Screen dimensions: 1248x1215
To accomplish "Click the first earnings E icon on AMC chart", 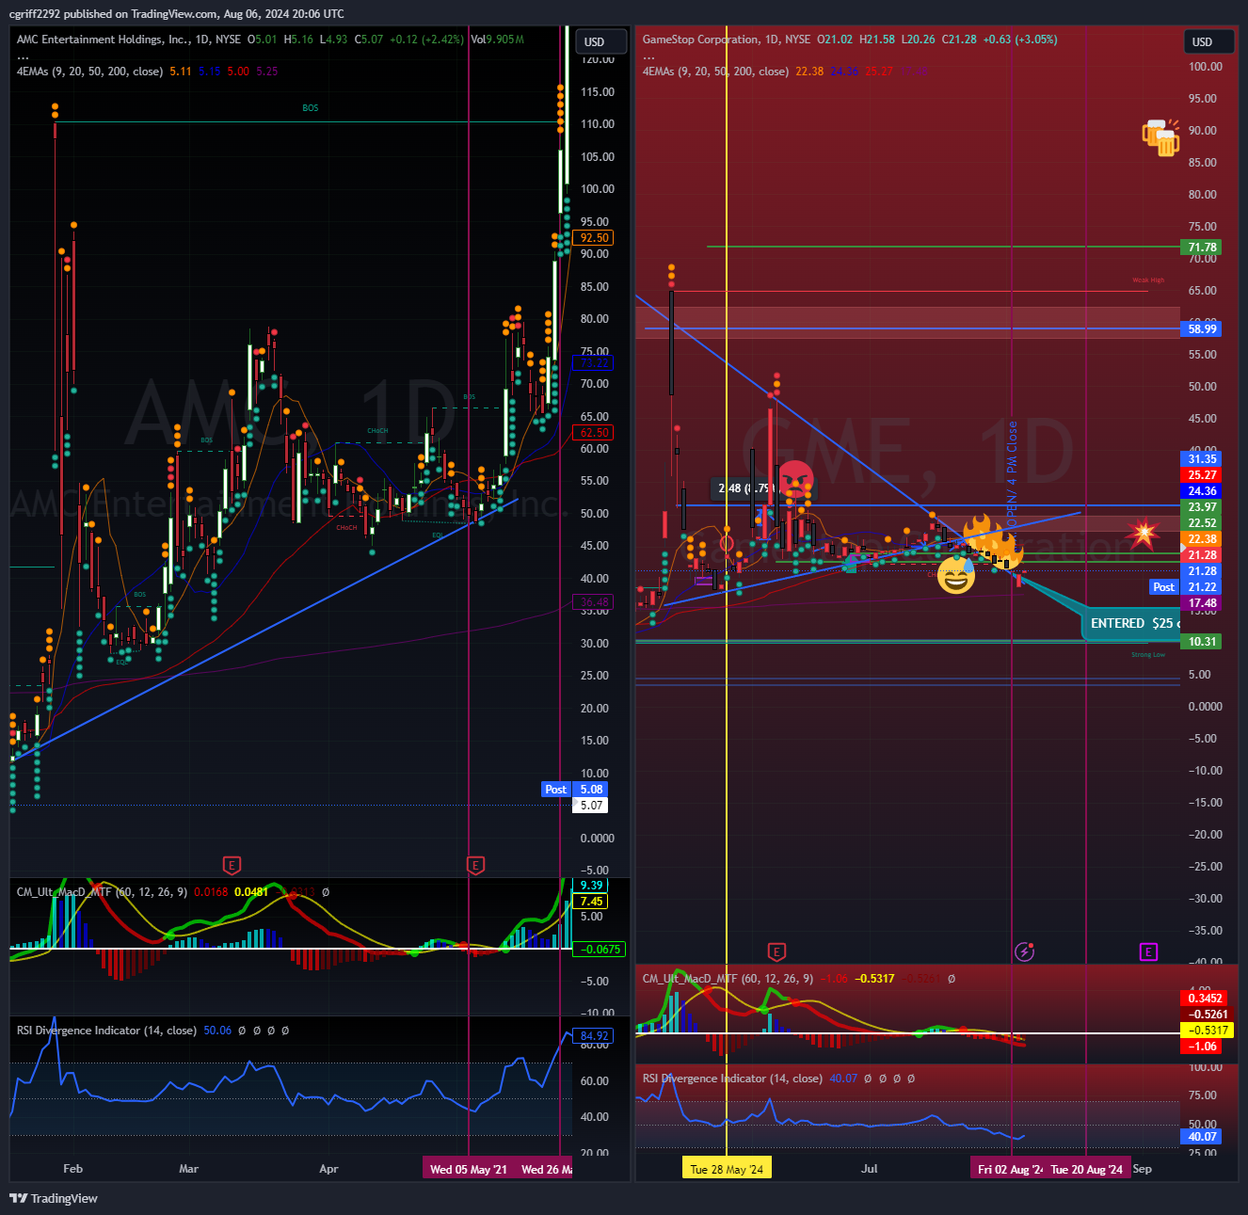I will pyautogui.click(x=232, y=865).
